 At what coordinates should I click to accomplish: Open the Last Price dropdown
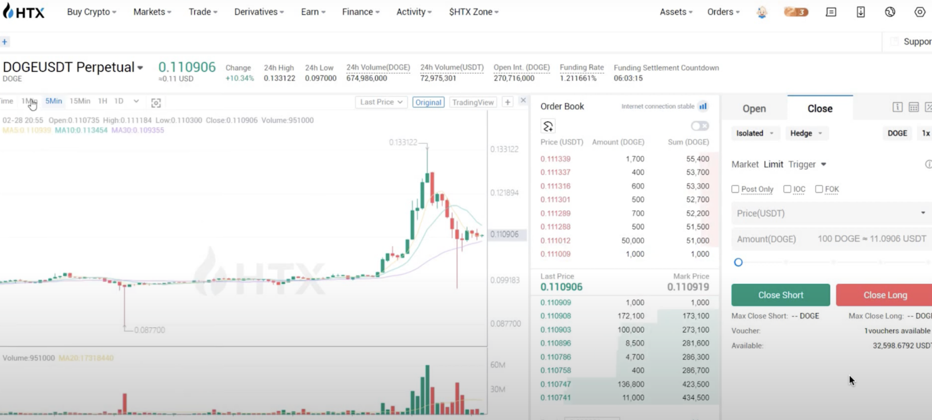tap(381, 102)
